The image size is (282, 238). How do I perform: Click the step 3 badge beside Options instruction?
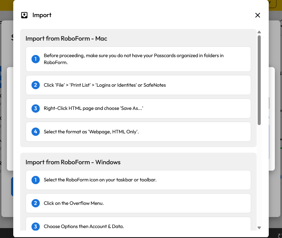pyautogui.click(x=35, y=226)
